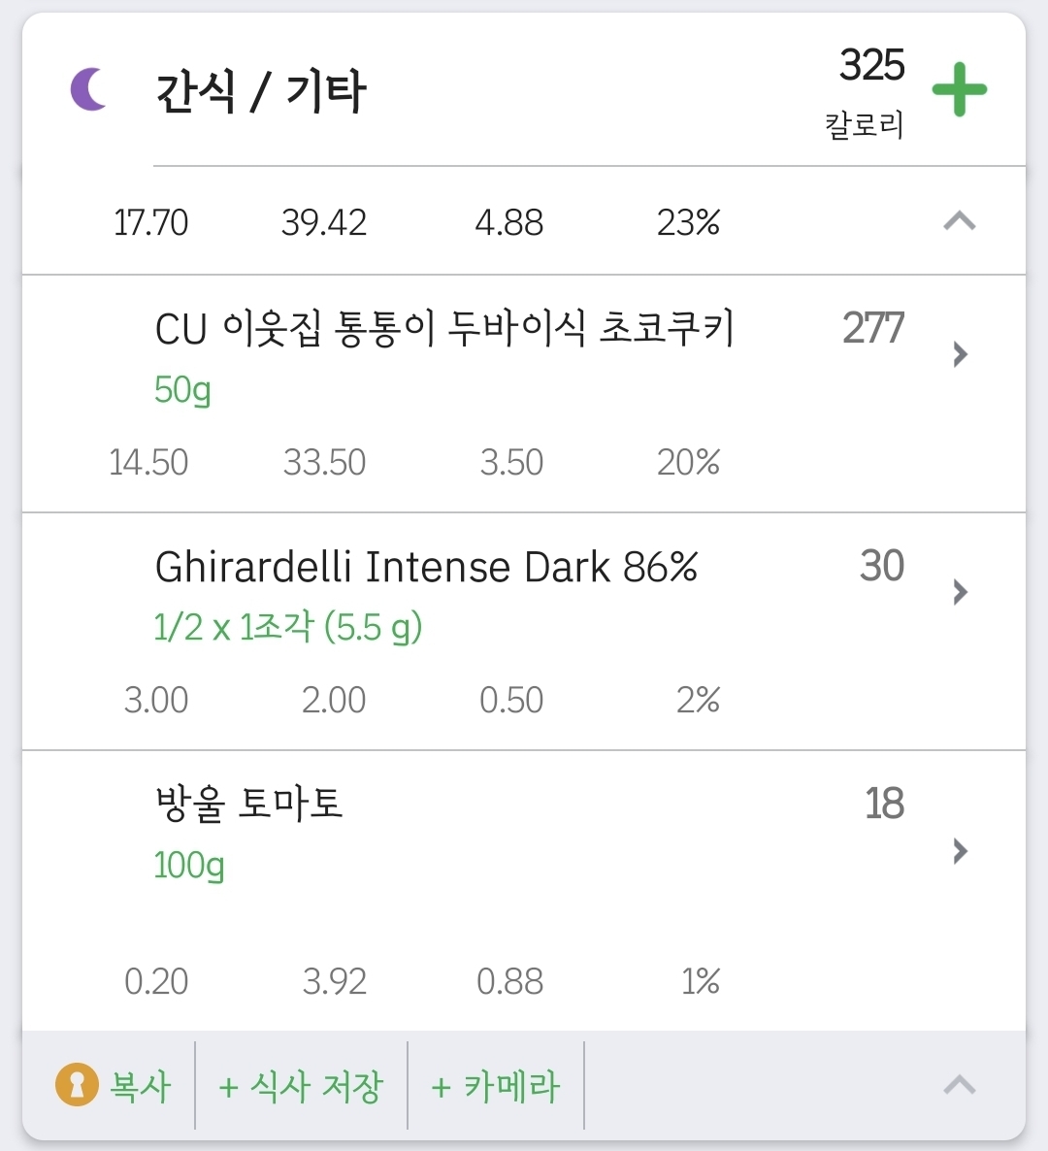Tap the 325 칼로리 total
The width and height of the screenshot is (1048, 1151).
[x=869, y=90]
